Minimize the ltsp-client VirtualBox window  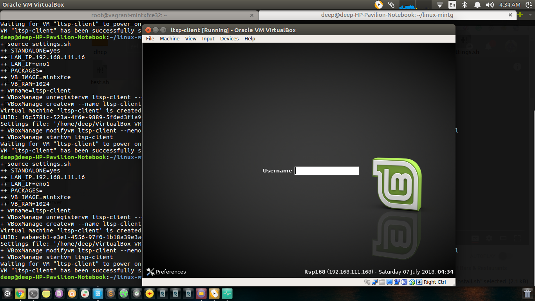click(155, 30)
